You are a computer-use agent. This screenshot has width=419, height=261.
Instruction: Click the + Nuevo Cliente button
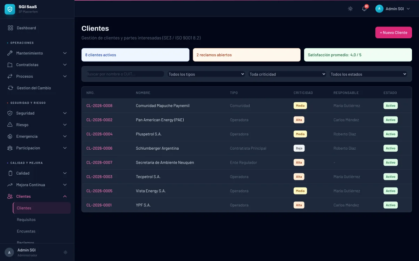click(394, 32)
